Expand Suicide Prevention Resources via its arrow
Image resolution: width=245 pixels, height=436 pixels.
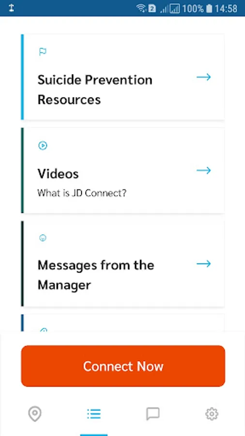click(204, 77)
